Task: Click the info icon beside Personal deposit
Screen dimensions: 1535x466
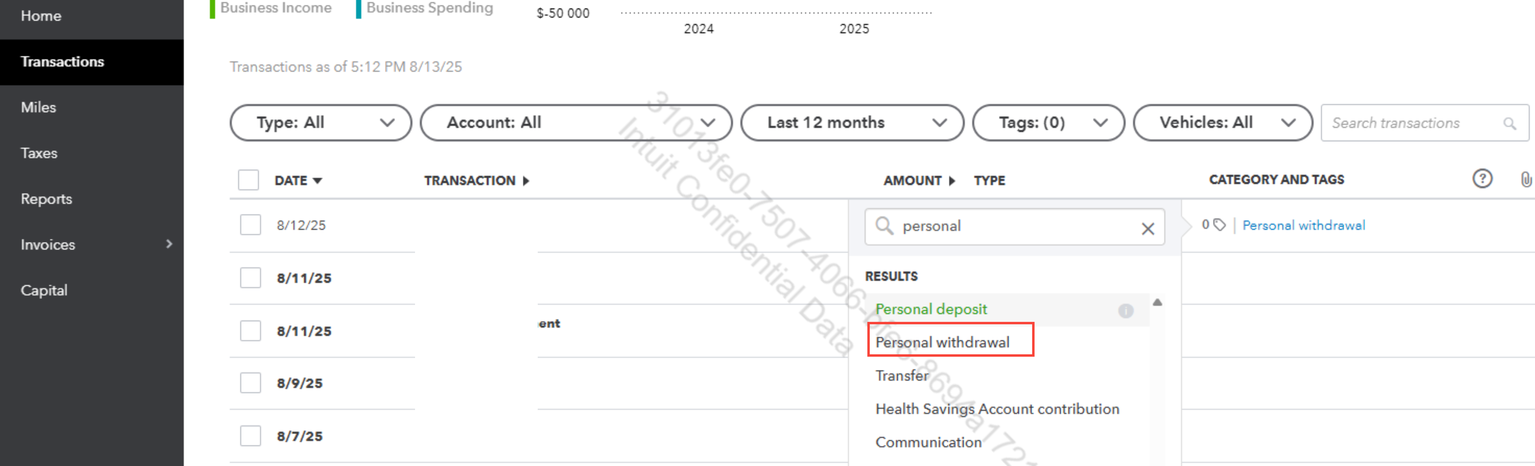Action: 1125,310
